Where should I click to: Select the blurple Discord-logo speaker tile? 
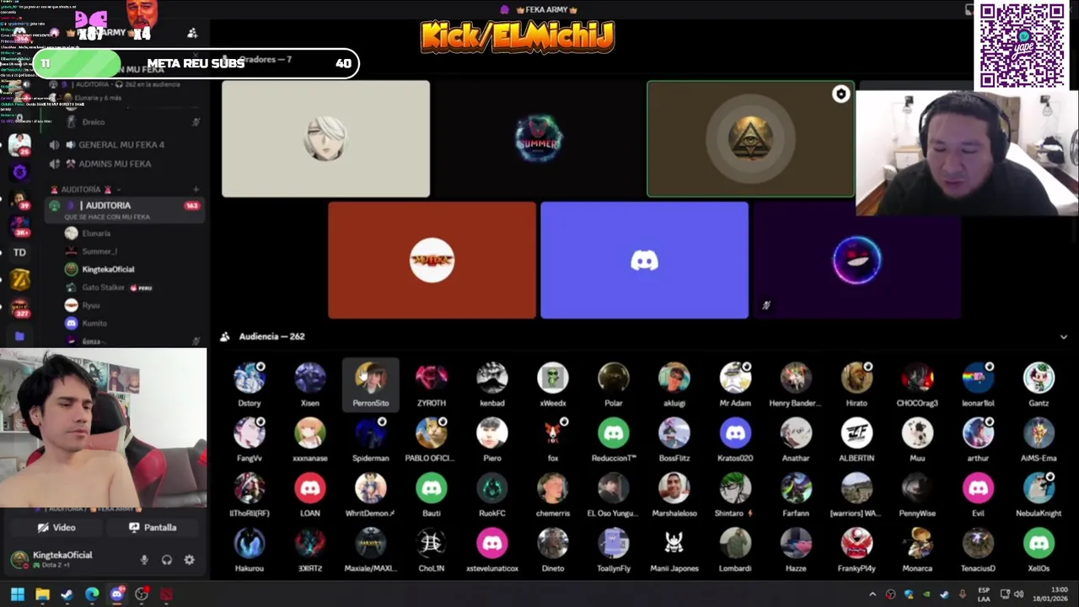[x=644, y=261]
